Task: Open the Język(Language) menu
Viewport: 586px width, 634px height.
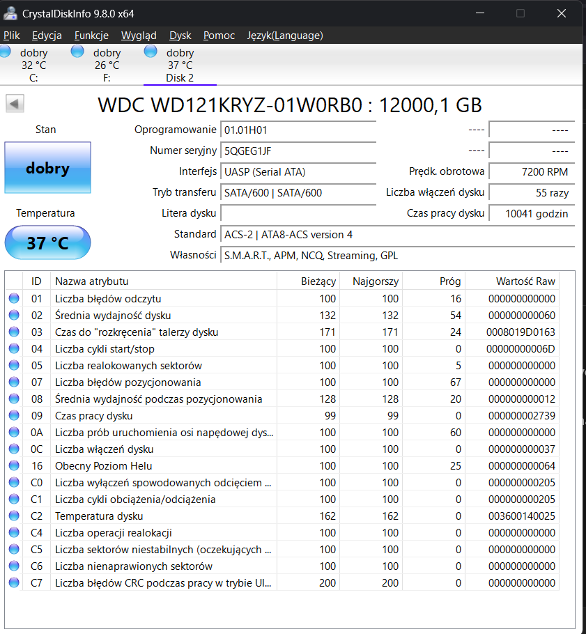Action: click(x=285, y=36)
